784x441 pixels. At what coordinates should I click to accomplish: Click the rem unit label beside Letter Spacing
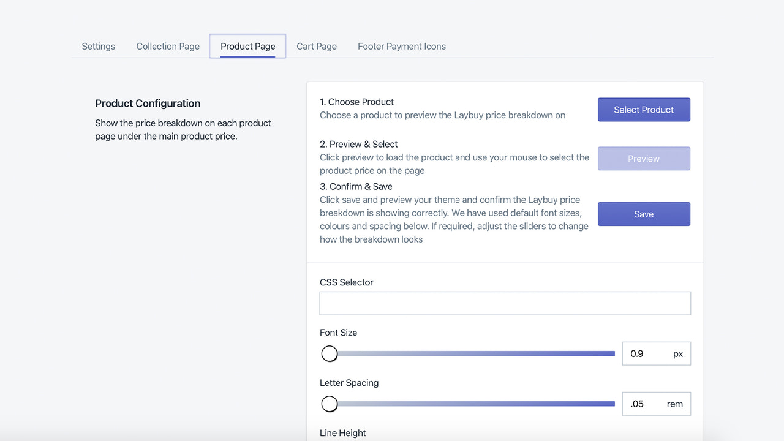pyautogui.click(x=675, y=404)
